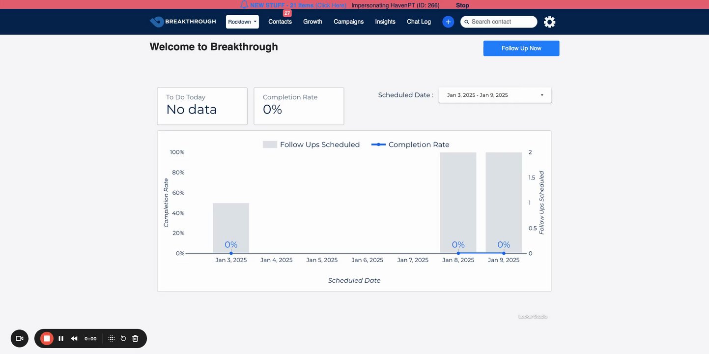Click the notification bell icon
This screenshot has height=354, width=709.
pyautogui.click(x=244, y=5)
